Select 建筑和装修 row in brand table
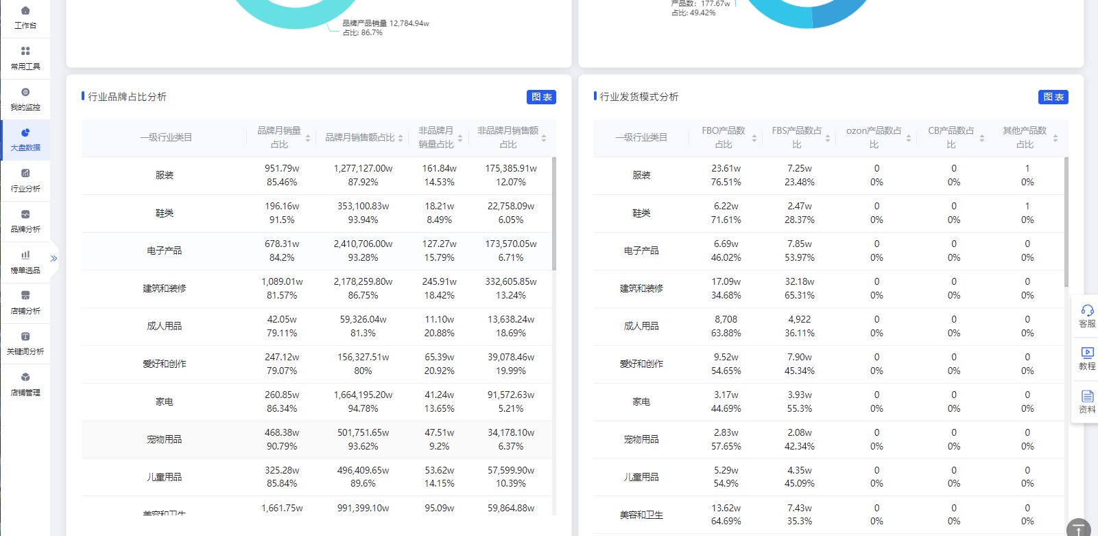Screen dimensions: 1098x536 click(317, 288)
